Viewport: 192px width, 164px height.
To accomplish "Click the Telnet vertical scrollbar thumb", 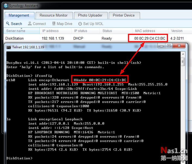I will point(183,62).
